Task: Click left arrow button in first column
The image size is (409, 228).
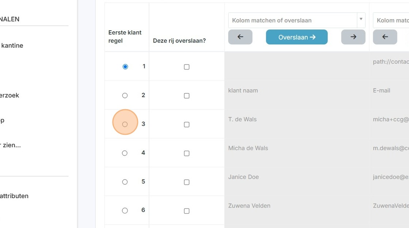Action: point(240,37)
